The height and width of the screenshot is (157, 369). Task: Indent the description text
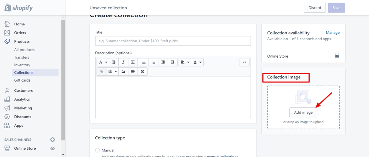click(173, 62)
